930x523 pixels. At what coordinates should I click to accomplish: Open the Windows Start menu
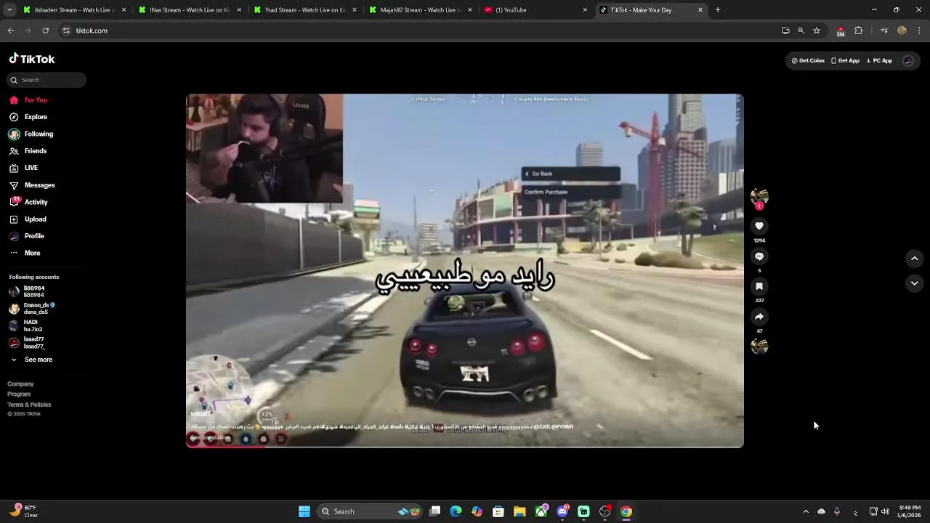click(x=304, y=511)
